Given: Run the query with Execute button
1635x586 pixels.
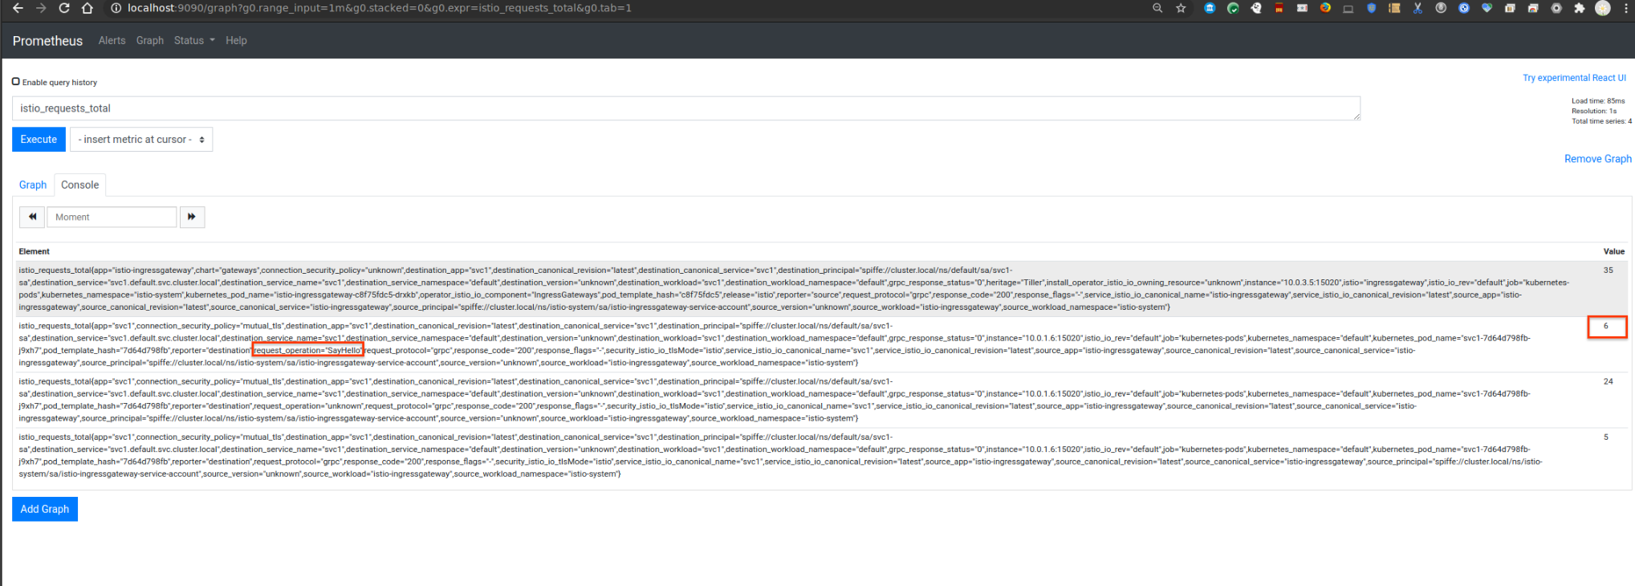Looking at the screenshot, I should [39, 140].
